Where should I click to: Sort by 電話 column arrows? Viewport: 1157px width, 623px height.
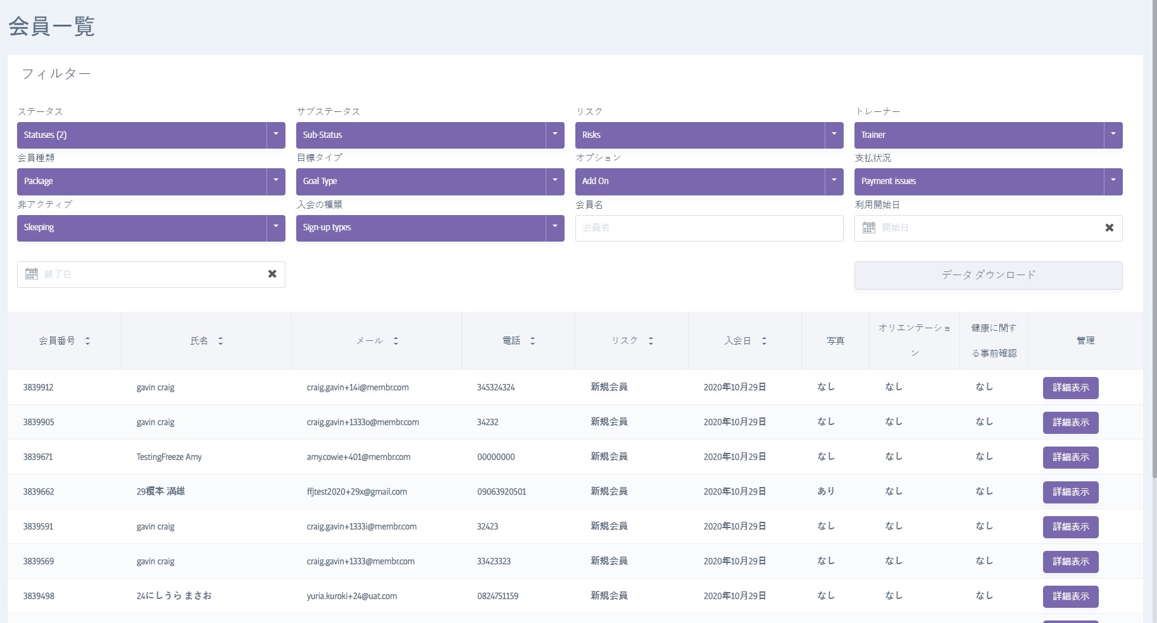click(532, 341)
